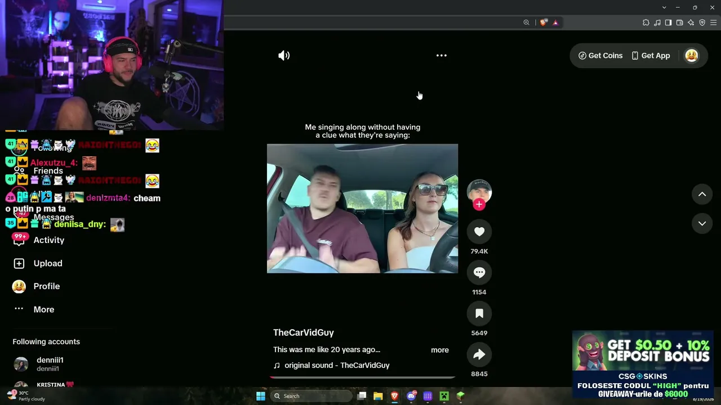Viewport: 721px width, 405px height.
Task: Open 'original sound - TheCarVidGuy' link
Action: pos(337,365)
